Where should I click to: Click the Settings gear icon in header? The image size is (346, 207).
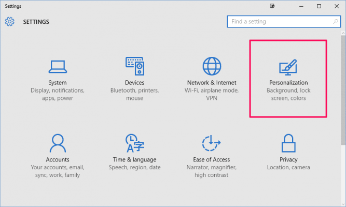(x=10, y=22)
